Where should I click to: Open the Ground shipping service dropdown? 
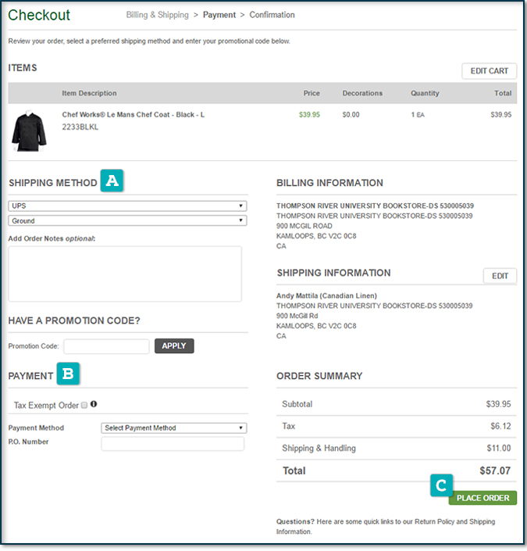127,220
